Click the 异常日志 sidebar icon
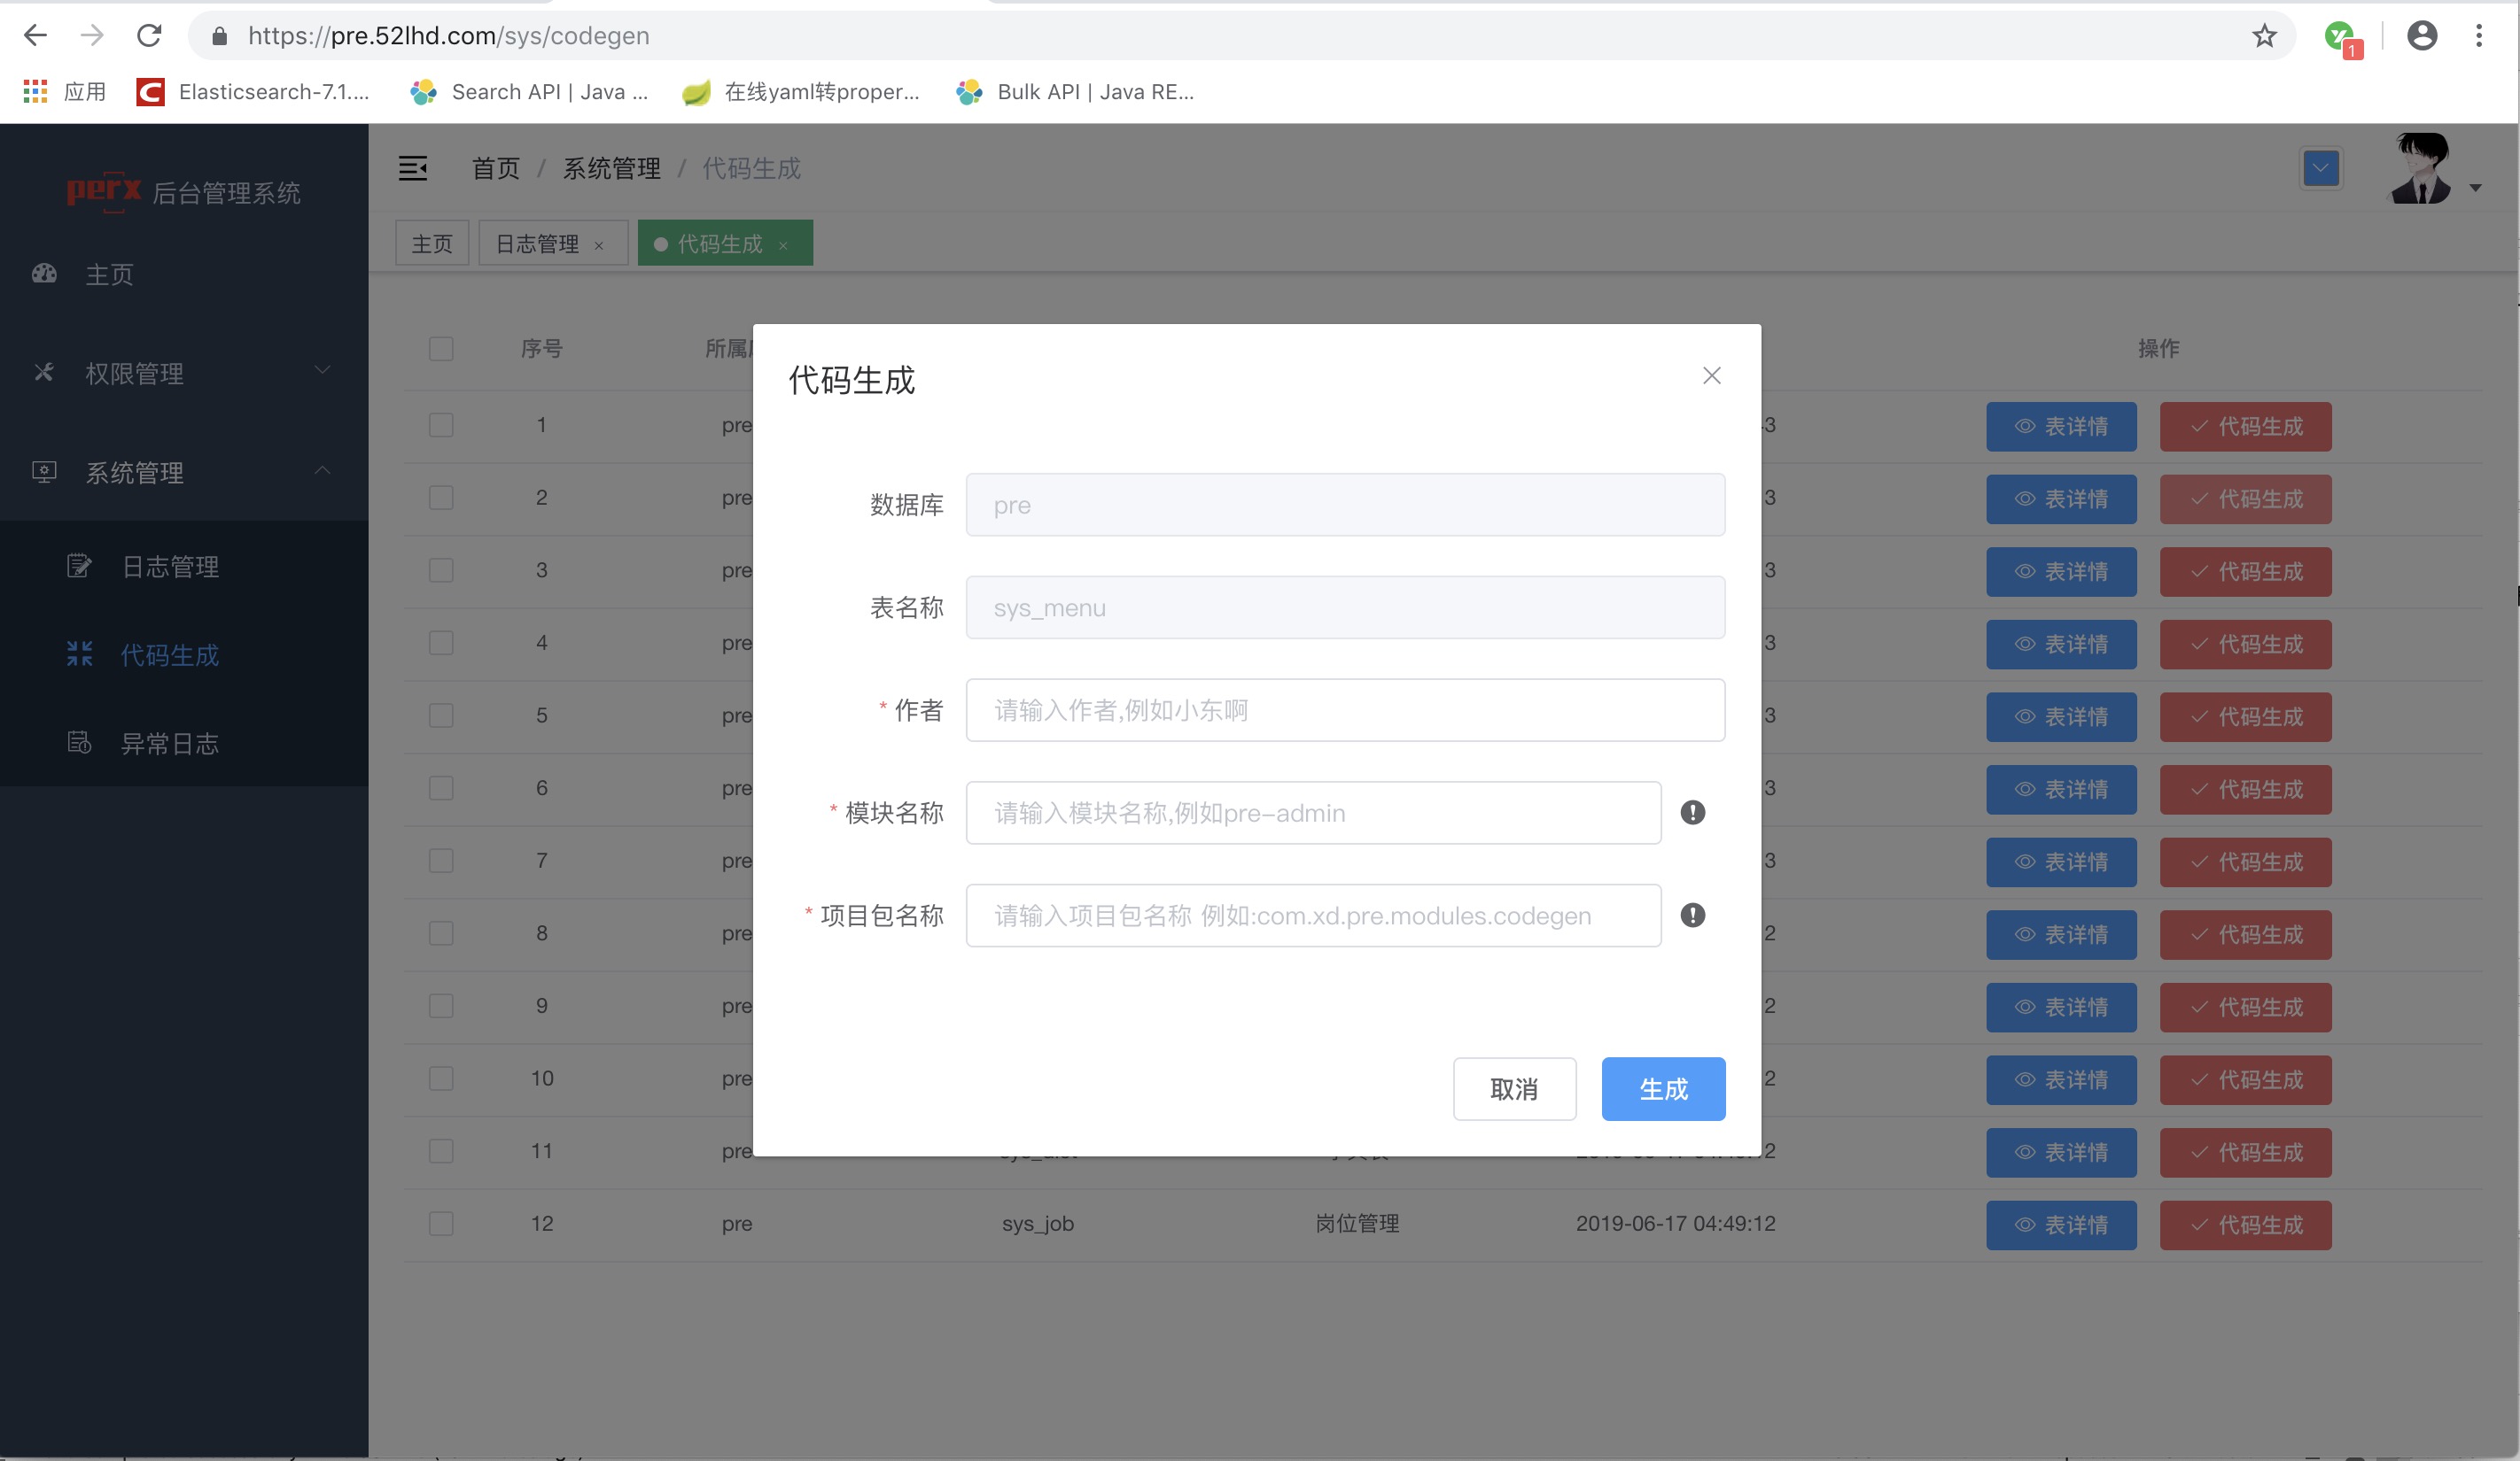Screen dimensions: 2520x1461 [79, 743]
